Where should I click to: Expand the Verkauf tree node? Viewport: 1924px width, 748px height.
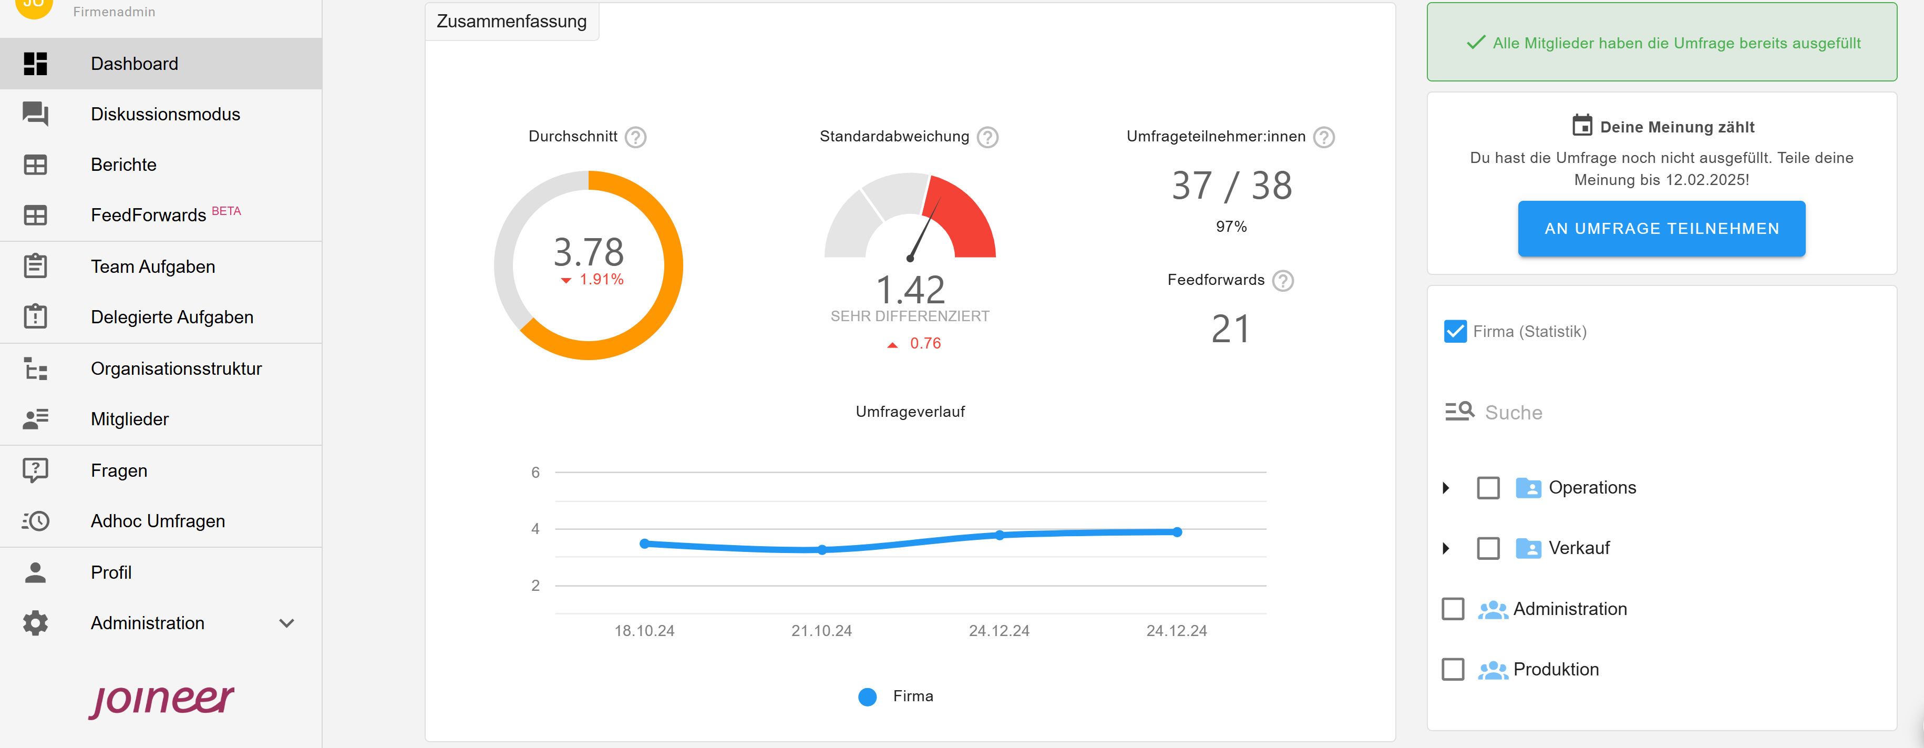click(1447, 548)
